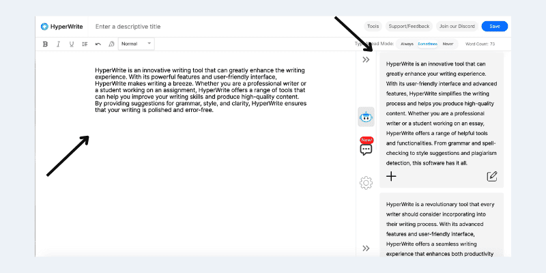
Task: Open the line spacing tool
Action: point(85,44)
